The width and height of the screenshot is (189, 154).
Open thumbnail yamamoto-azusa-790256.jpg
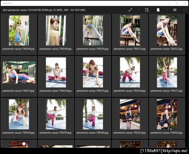(130, 72)
